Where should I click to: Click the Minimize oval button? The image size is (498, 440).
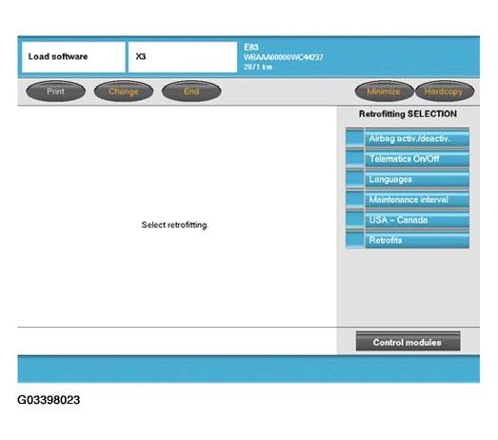click(384, 91)
